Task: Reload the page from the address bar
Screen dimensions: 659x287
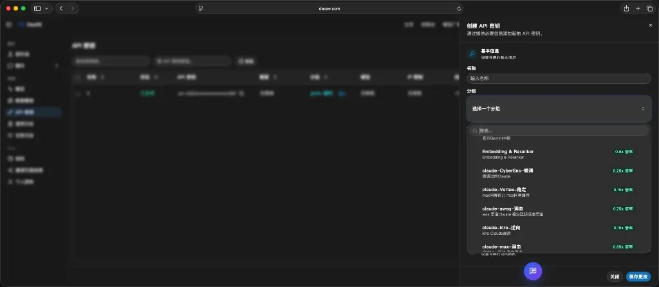Action: coord(458,8)
